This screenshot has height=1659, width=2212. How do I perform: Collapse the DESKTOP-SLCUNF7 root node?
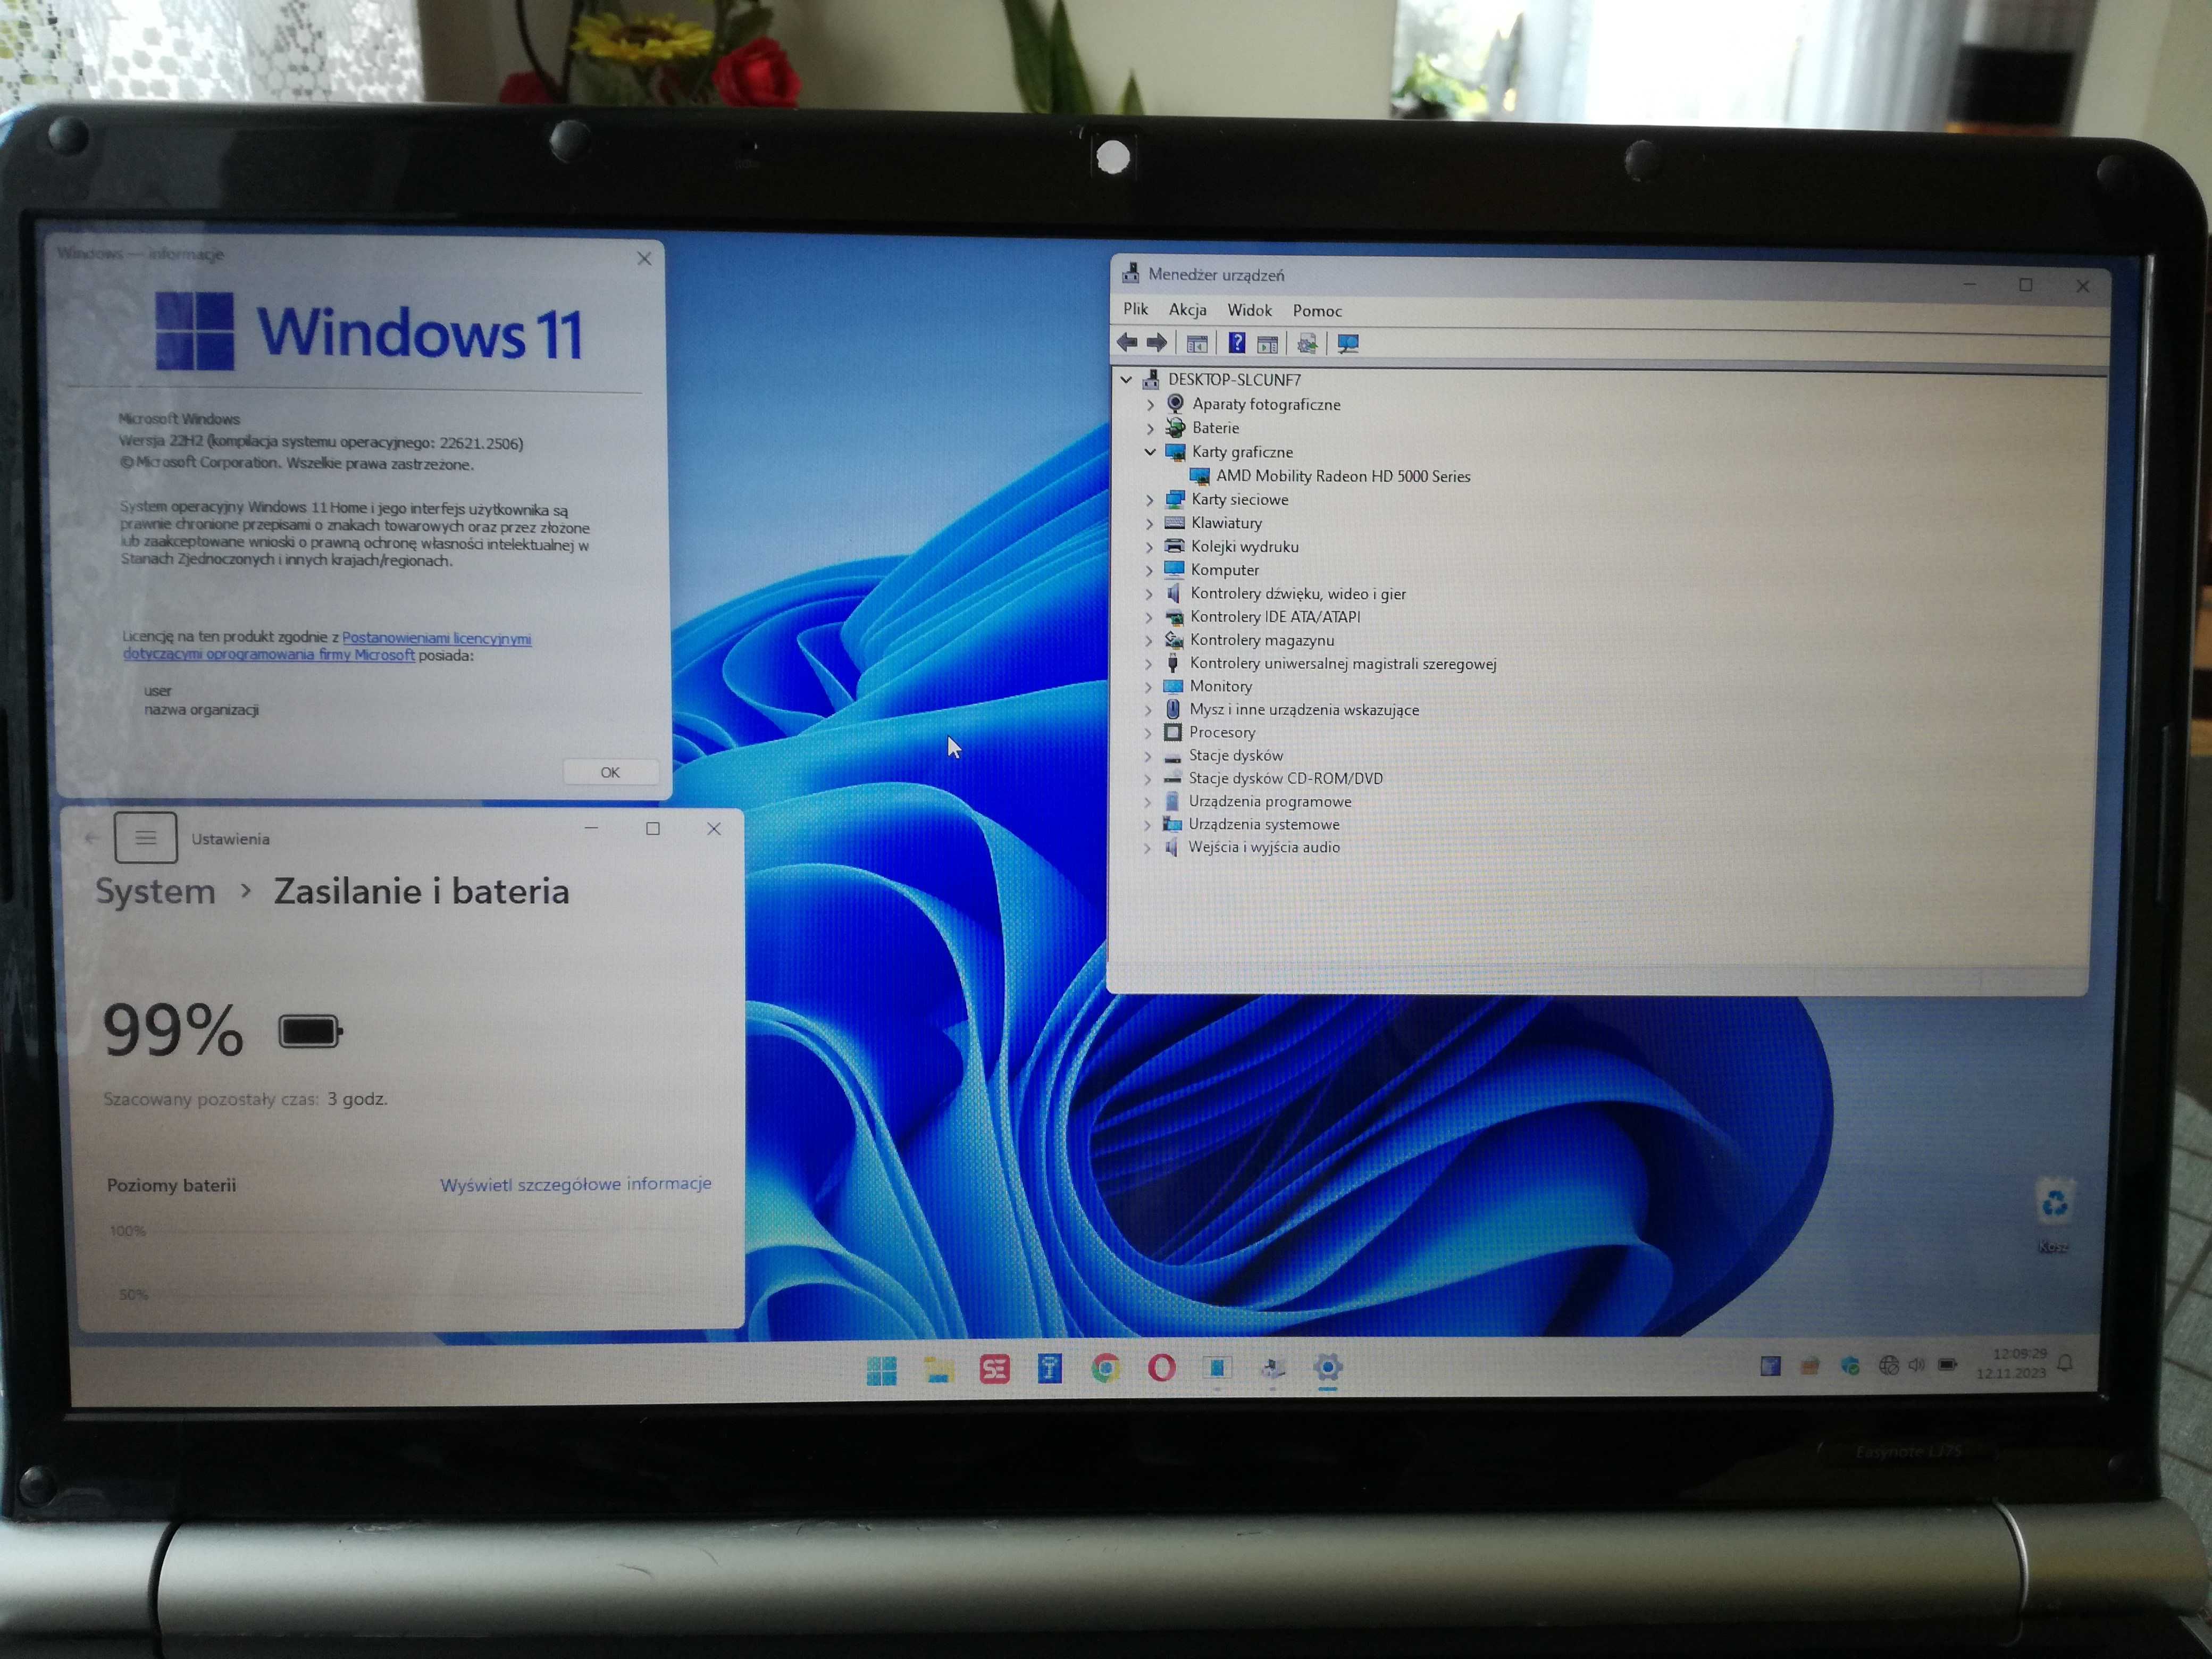(1126, 380)
